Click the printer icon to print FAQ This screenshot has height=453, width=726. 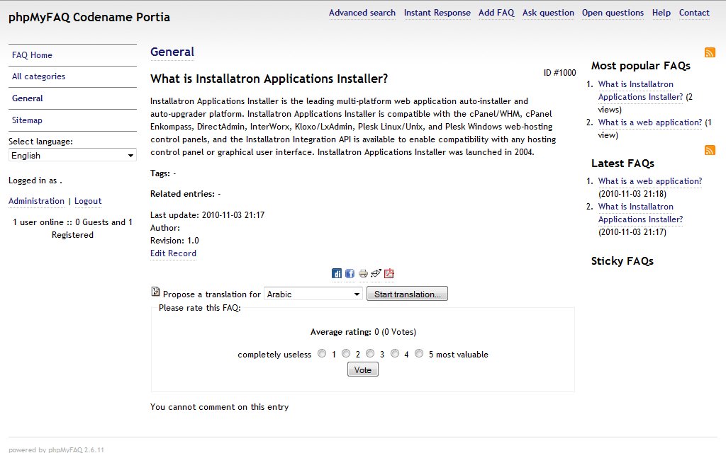[x=363, y=273]
